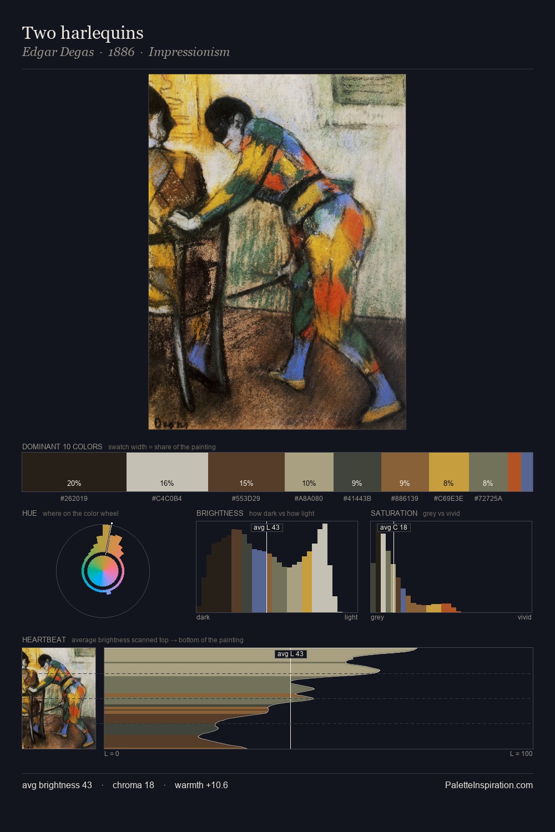Click the 'avg C 18' label in Saturation histogram
This screenshot has height=832, width=555.
click(x=393, y=527)
